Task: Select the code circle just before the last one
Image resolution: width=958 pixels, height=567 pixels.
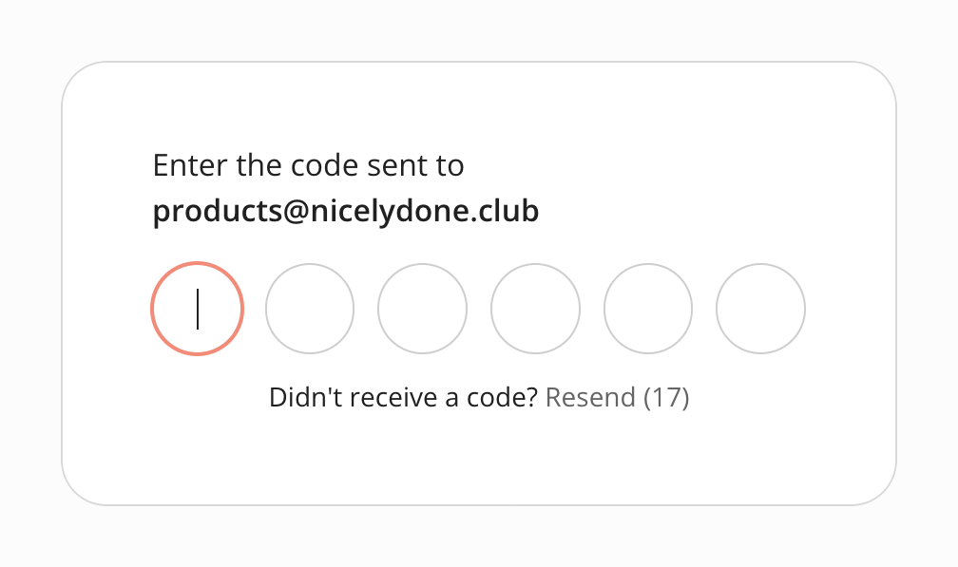Action: (648, 309)
